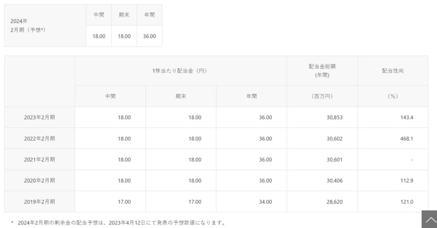Click the 112.9 payout ratio value

(x=405, y=181)
